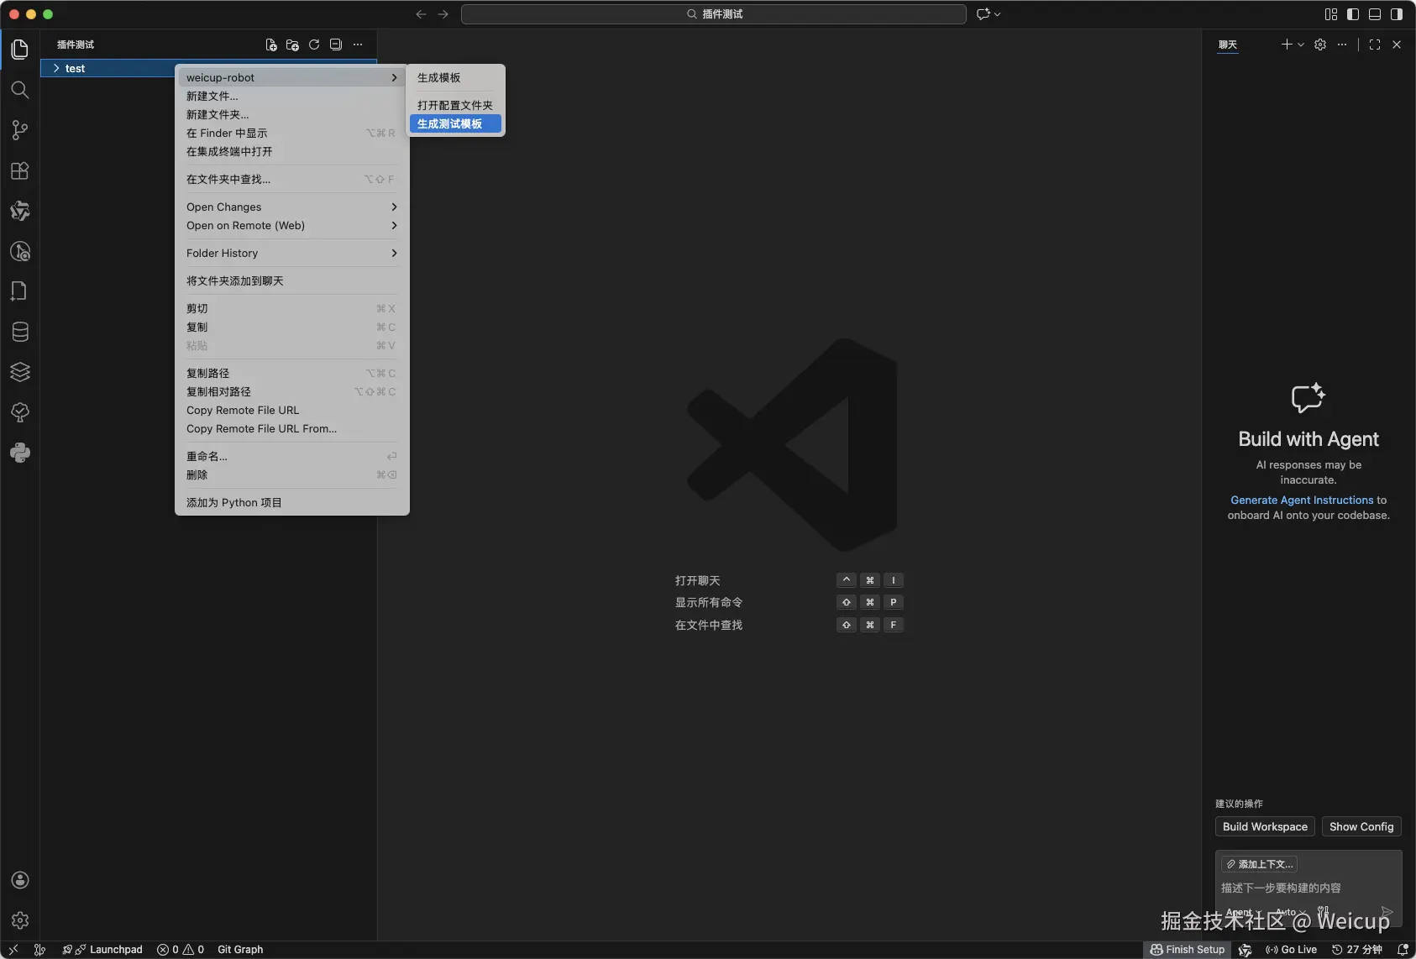This screenshot has height=959, width=1416.
Task: Click Go Live in status bar
Action: pos(1291,950)
